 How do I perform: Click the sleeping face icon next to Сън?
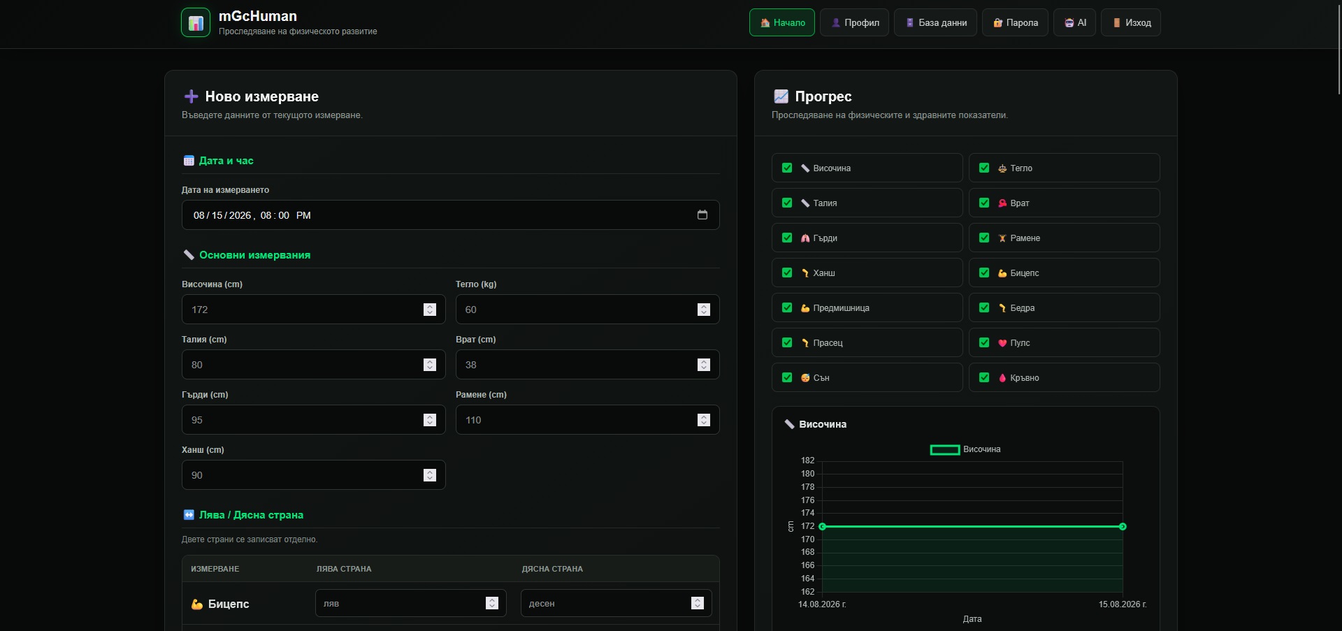805,378
